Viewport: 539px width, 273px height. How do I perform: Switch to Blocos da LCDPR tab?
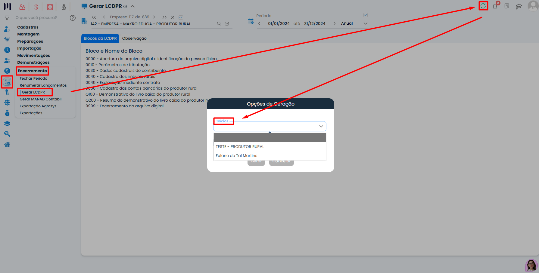[100, 38]
